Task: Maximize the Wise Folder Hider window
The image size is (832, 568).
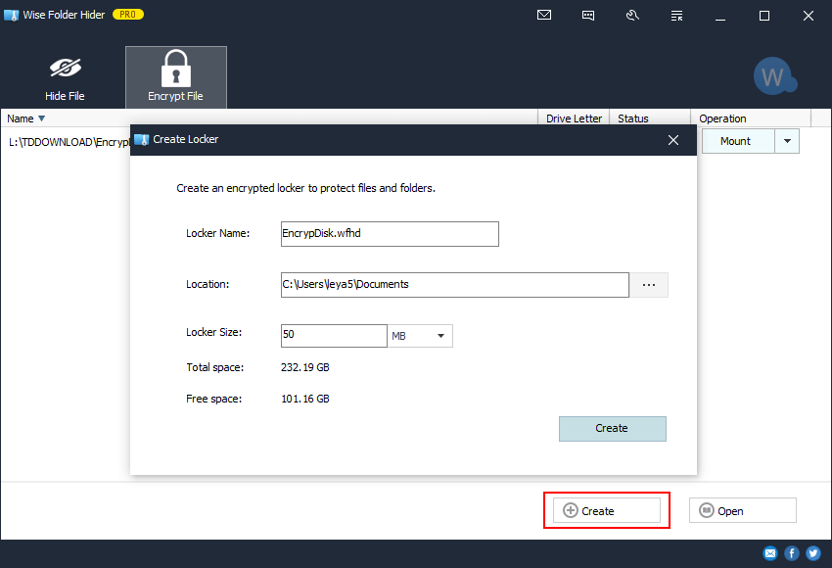Action: pos(764,16)
